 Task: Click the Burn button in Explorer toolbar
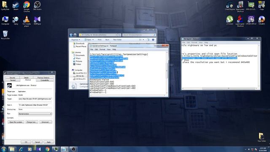107,40
